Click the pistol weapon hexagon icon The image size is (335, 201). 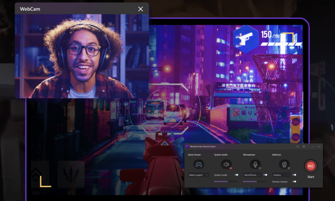246,39
